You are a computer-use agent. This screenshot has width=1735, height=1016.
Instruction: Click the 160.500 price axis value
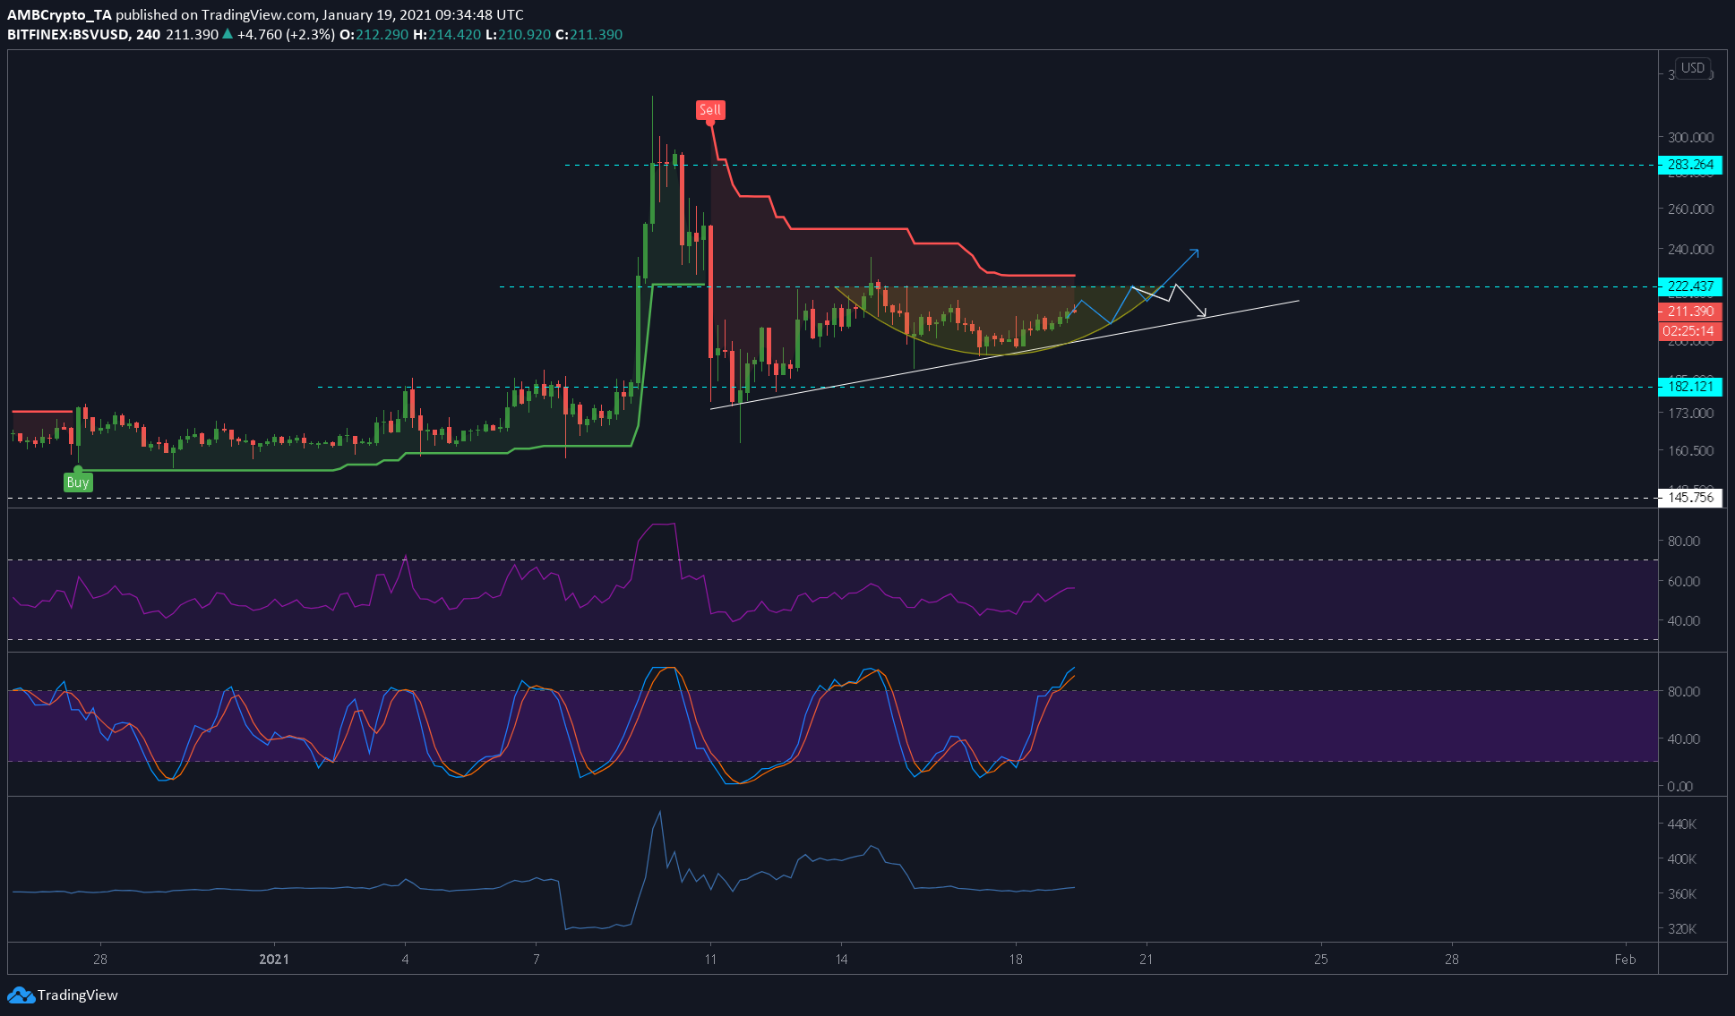coord(1690,451)
